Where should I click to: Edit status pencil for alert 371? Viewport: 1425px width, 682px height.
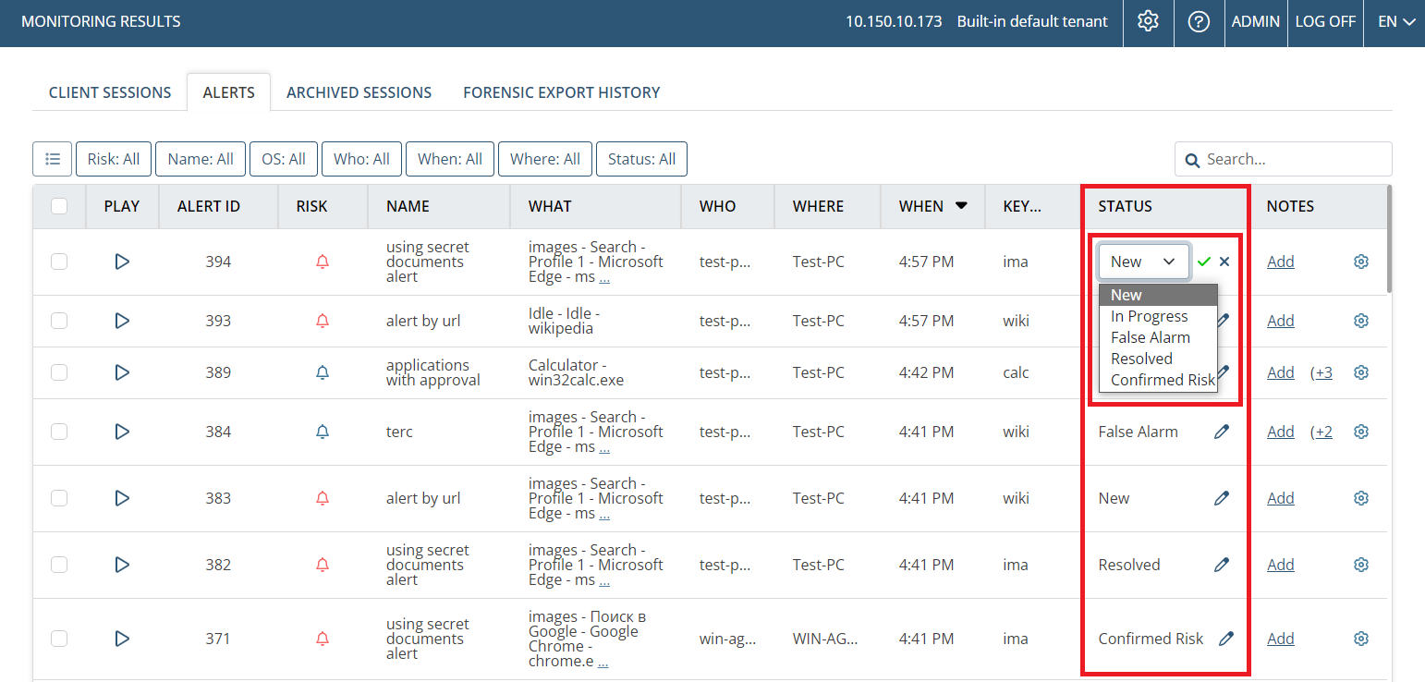[x=1225, y=639]
